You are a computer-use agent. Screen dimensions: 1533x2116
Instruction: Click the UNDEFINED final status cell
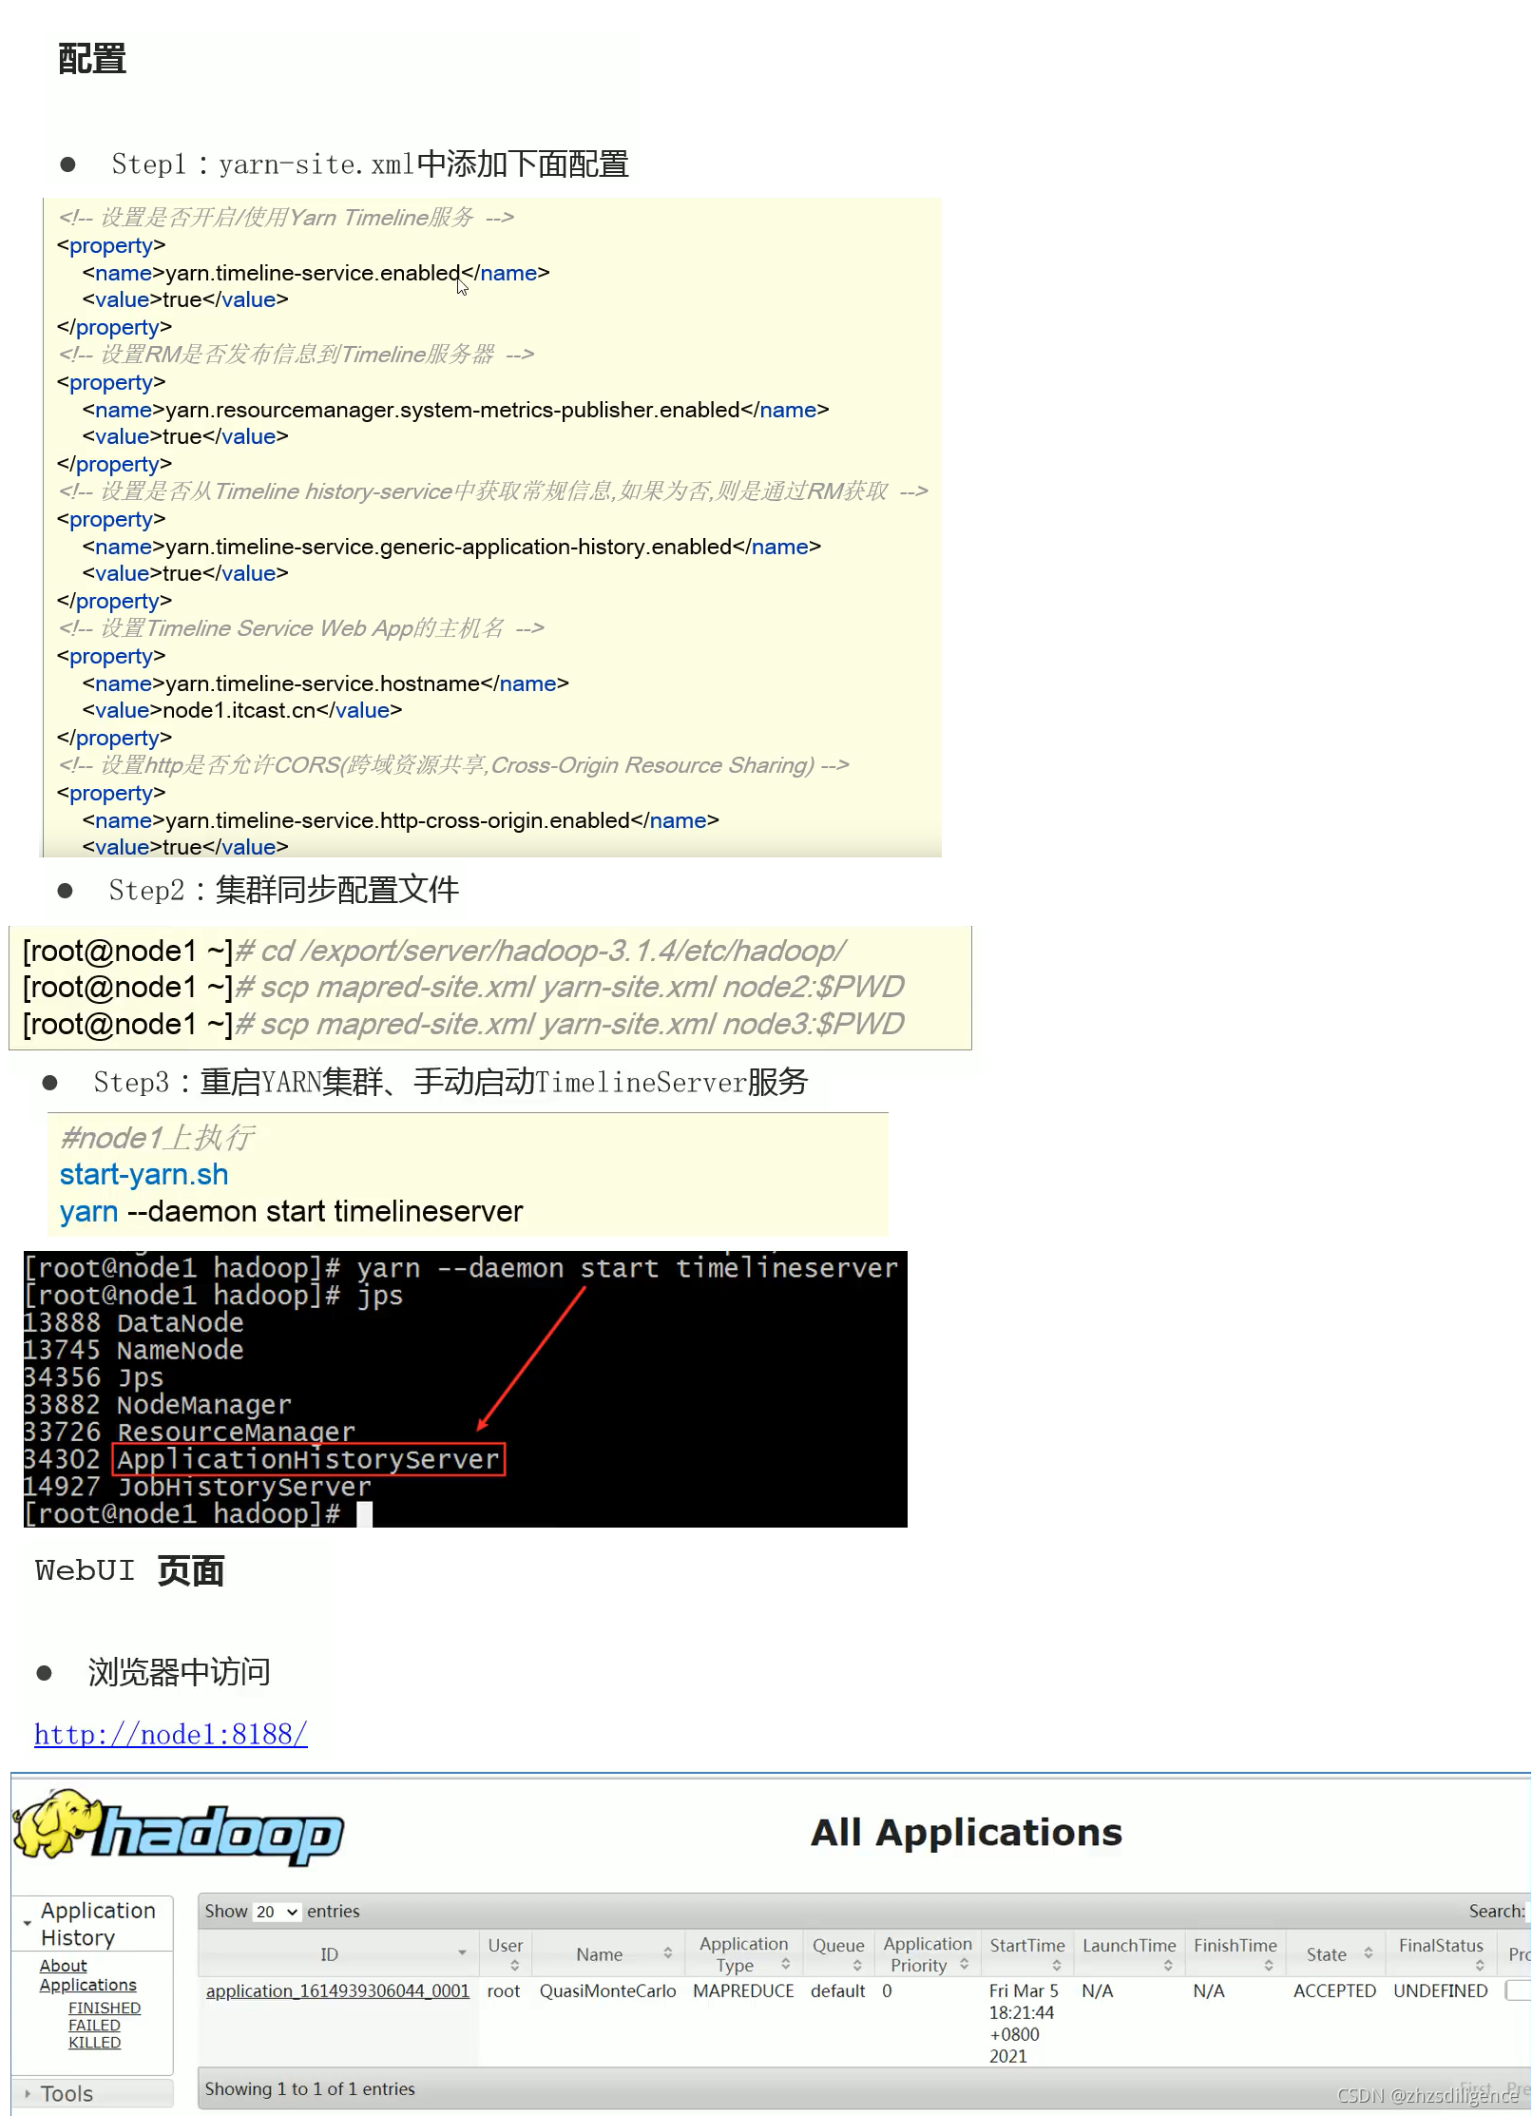point(1440,1991)
